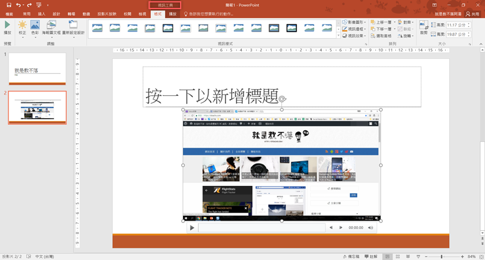485x260 pixels.
Task: Click the height field showing 11.17 公分
Action: coord(457,25)
